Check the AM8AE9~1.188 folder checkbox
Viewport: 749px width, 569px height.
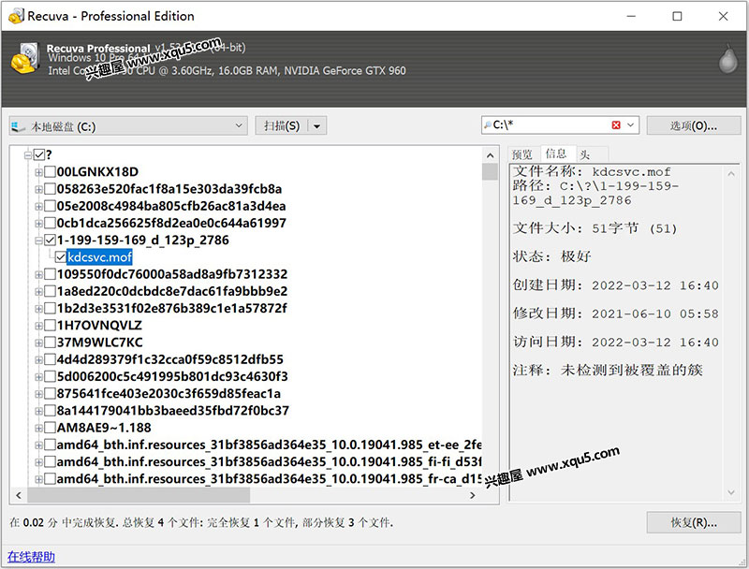tap(50, 428)
